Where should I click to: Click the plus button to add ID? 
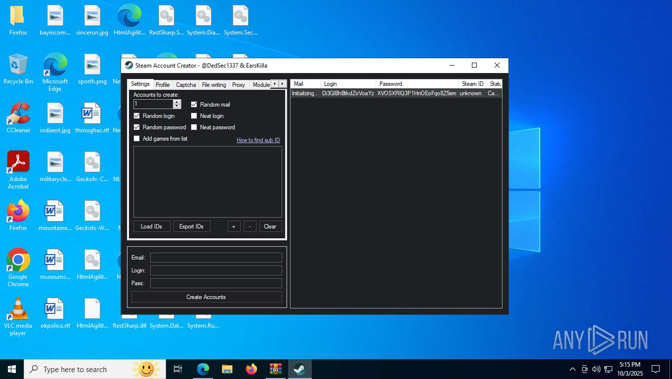coord(234,227)
